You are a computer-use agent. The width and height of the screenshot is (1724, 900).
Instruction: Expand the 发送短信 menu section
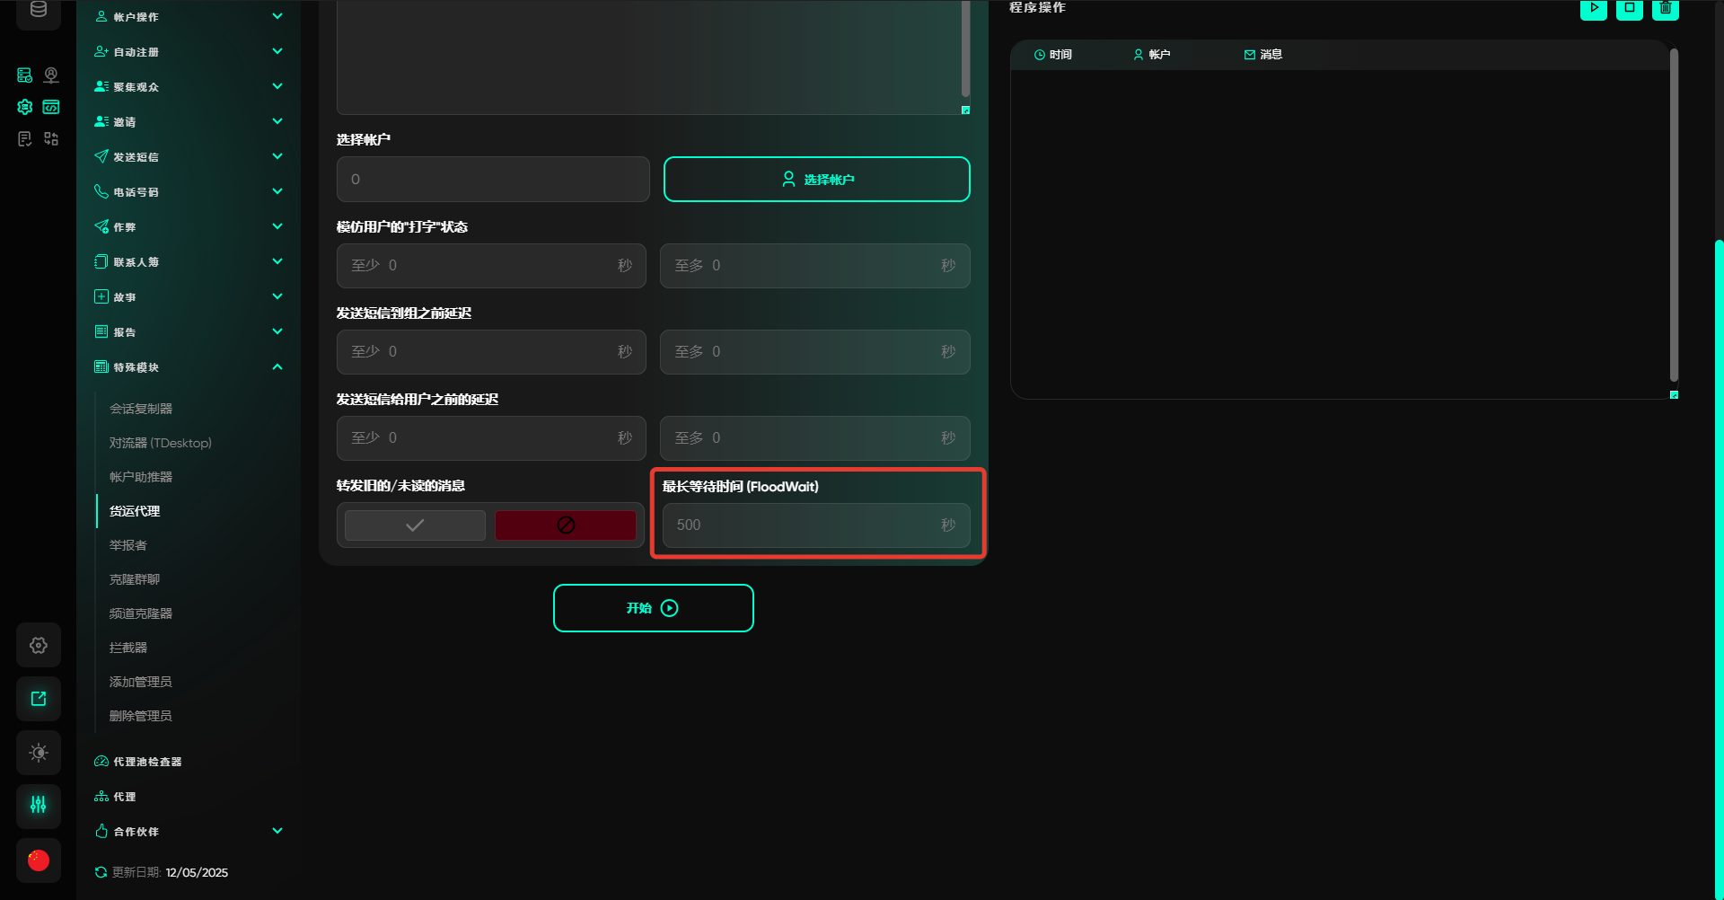[277, 157]
